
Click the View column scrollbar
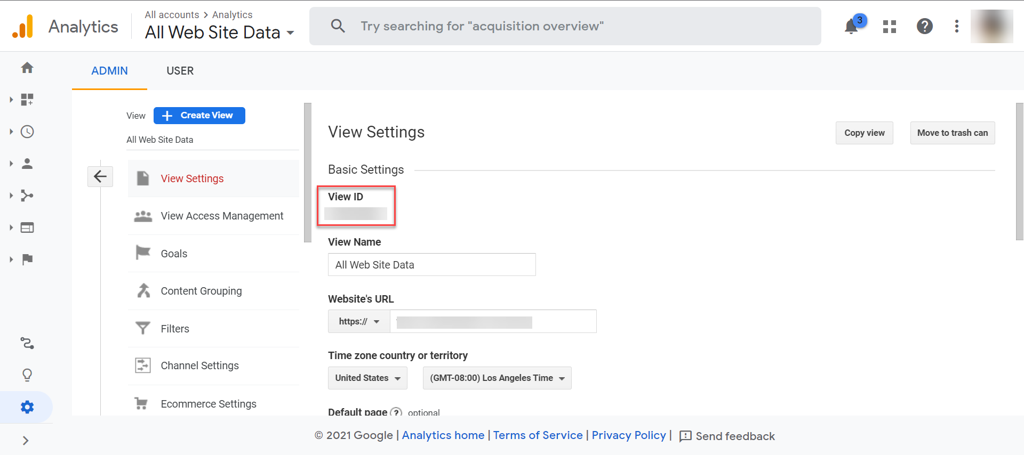(307, 173)
